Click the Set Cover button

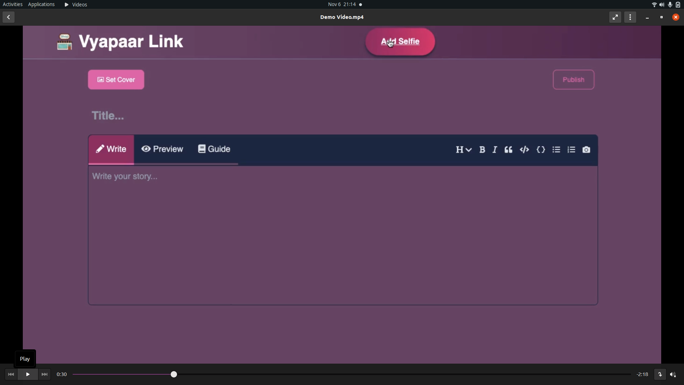coord(116,80)
